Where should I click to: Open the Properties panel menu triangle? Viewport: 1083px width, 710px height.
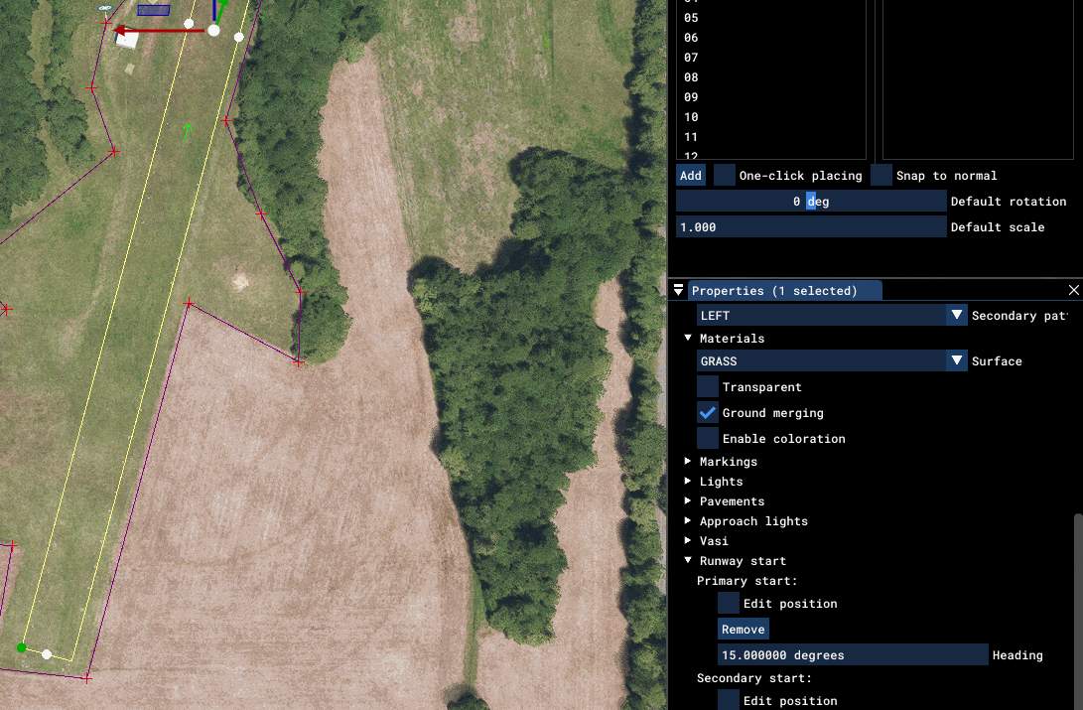coord(679,291)
